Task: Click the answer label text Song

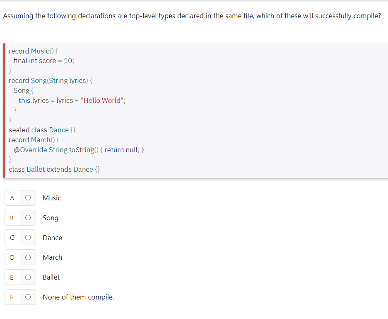Action: tap(50, 218)
